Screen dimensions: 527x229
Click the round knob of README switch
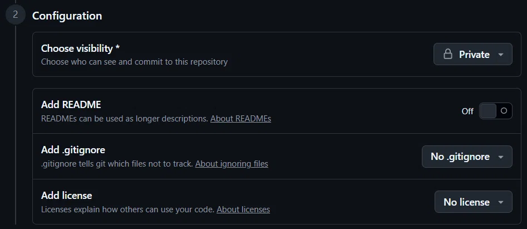click(504, 111)
